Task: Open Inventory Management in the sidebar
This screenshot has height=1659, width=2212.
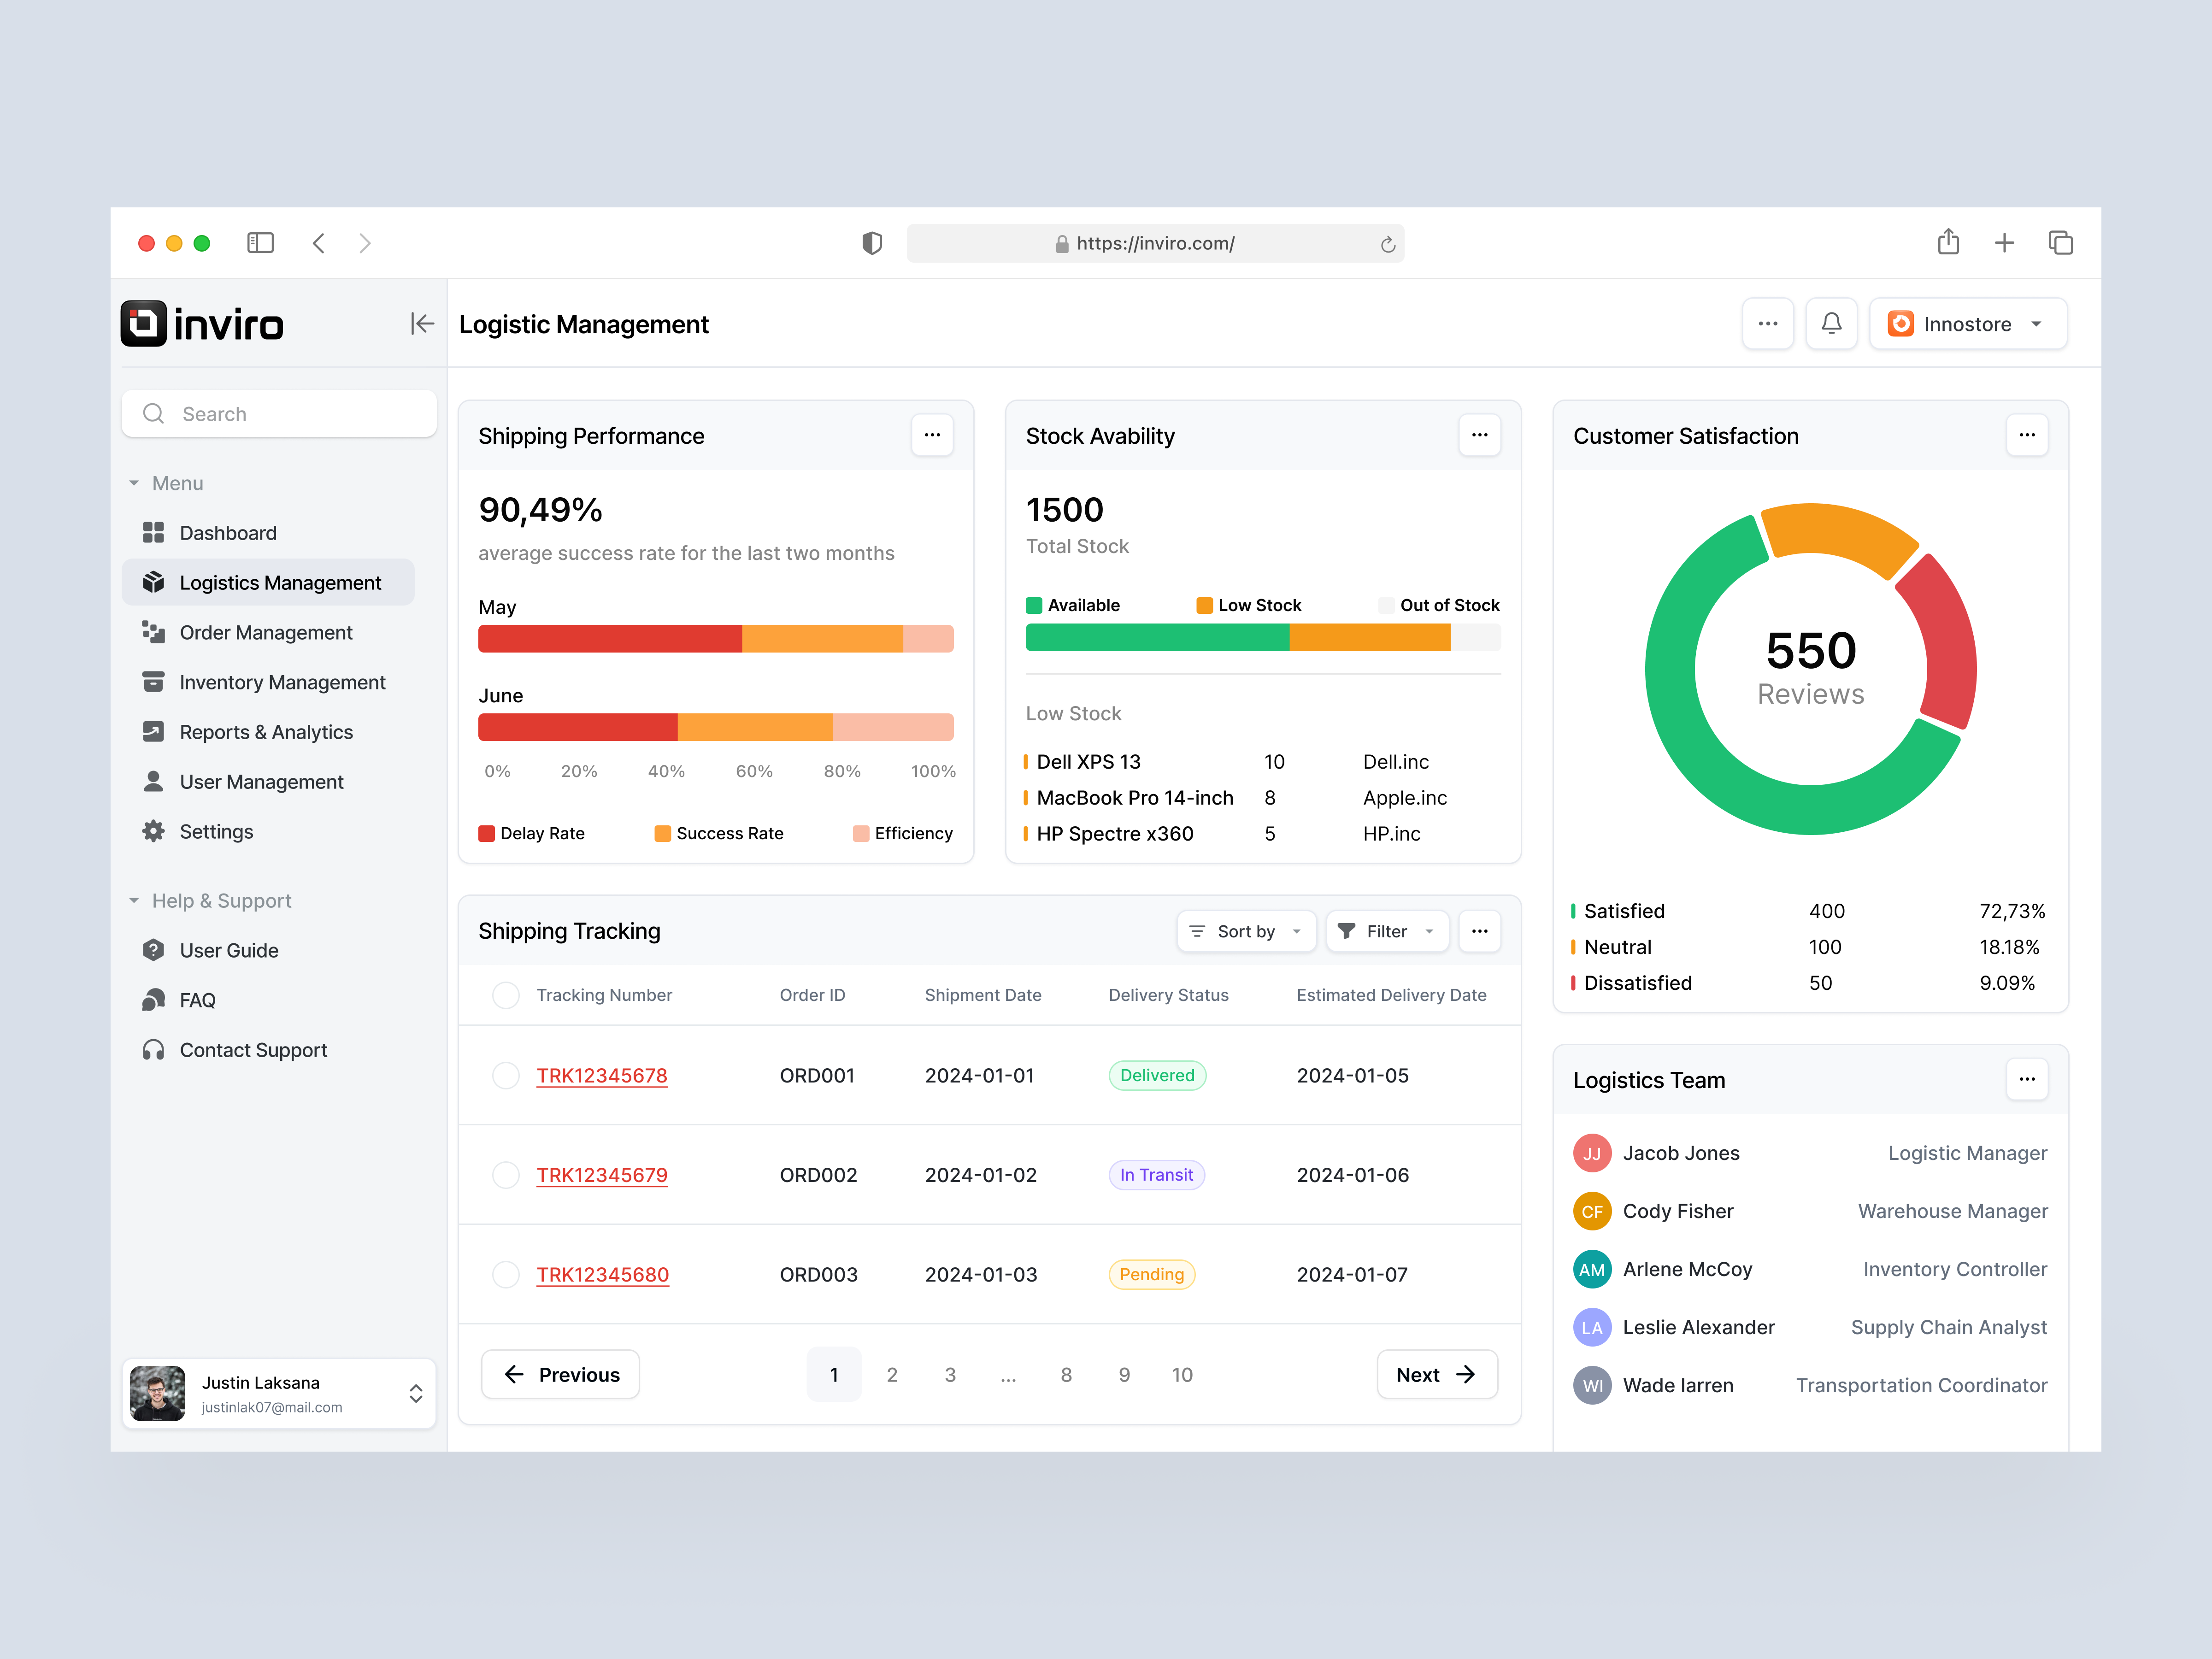Action: 282,682
